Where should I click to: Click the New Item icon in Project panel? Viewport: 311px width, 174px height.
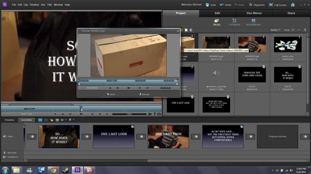pos(186,30)
